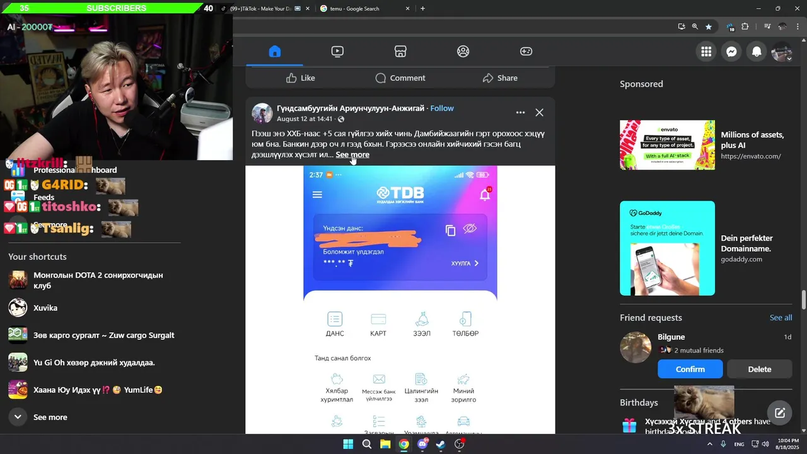Open Windows taskbar search
The height and width of the screenshot is (454, 807).
click(366, 444)
